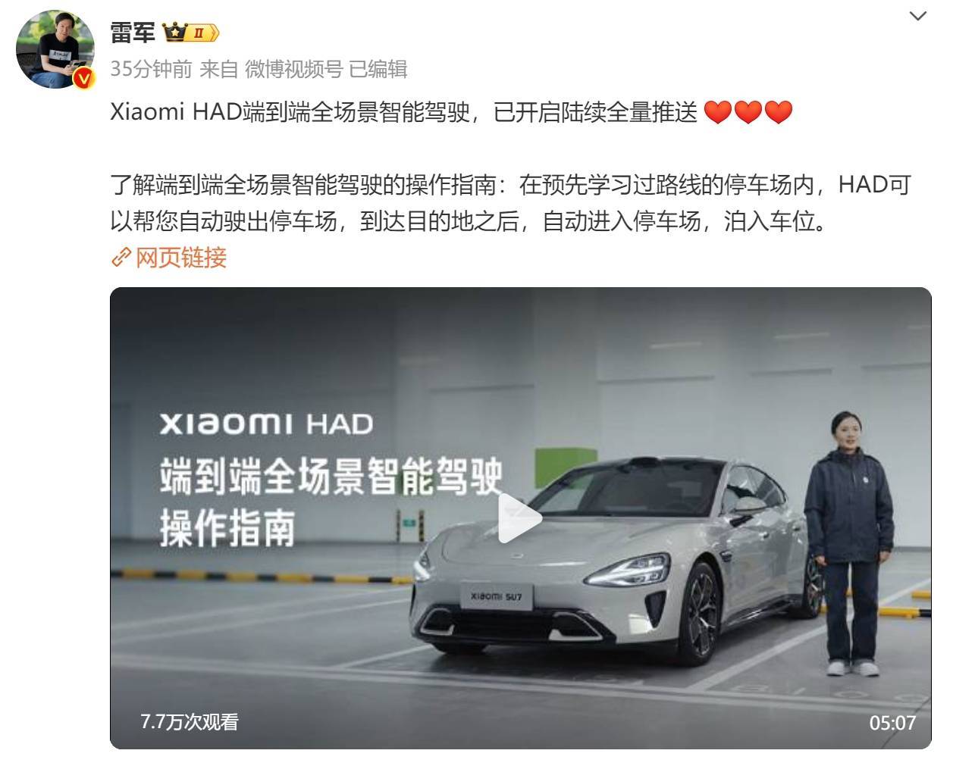Click the last red heart emoji
This screenshot has width=953, height=766.
778,112
